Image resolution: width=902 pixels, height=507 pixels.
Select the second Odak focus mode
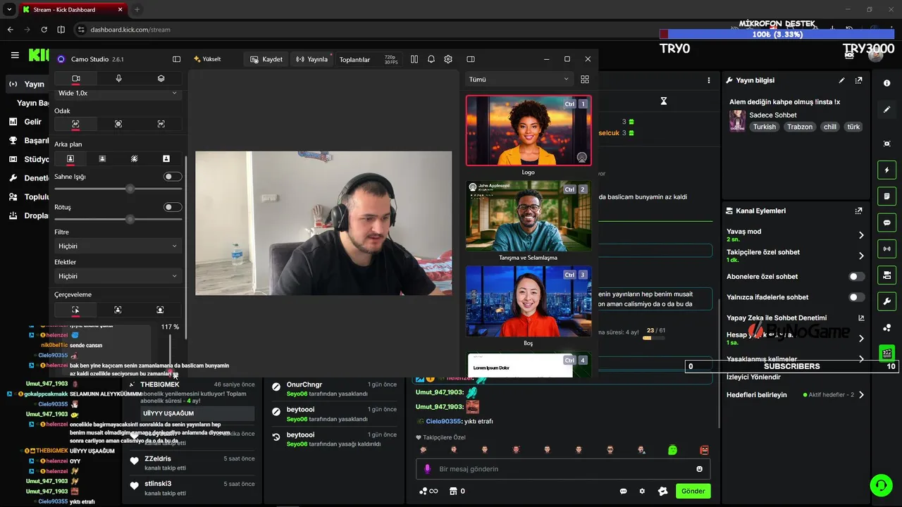[x=118, y=124]
